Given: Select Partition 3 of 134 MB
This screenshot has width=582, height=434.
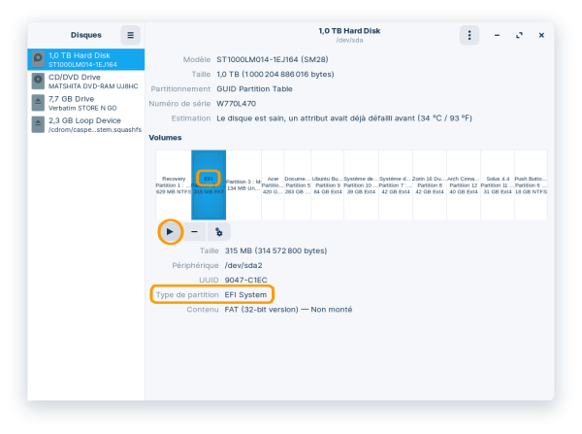Looking at the screenshot, I should tap(242, 184).
